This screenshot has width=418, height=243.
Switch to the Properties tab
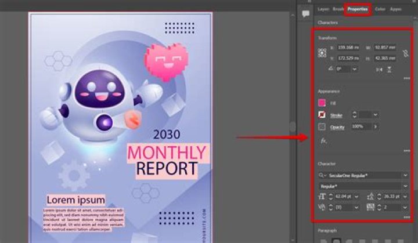click(x=357, y=9)
